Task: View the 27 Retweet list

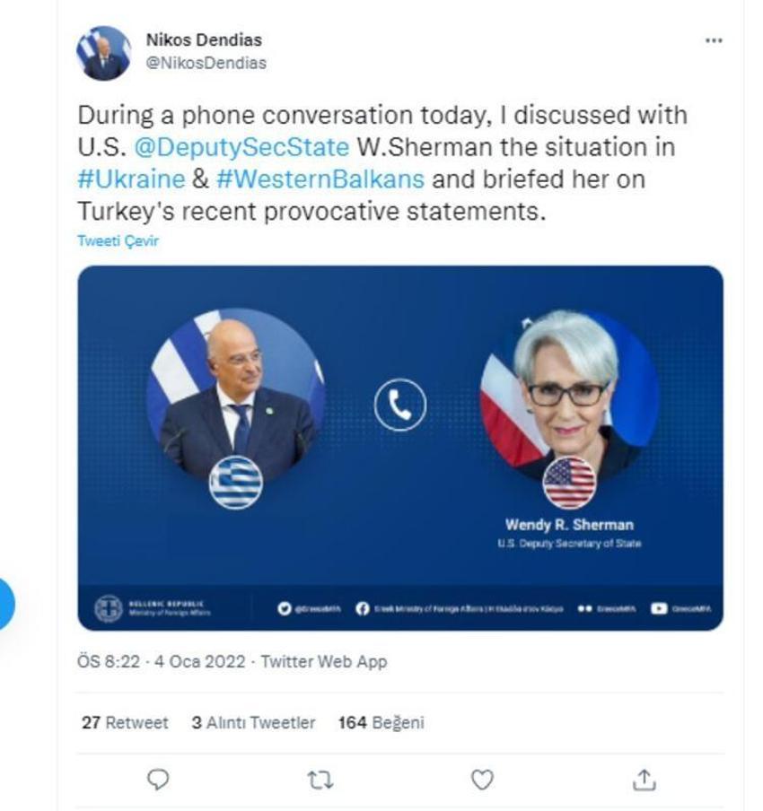Action: [125, 722]
